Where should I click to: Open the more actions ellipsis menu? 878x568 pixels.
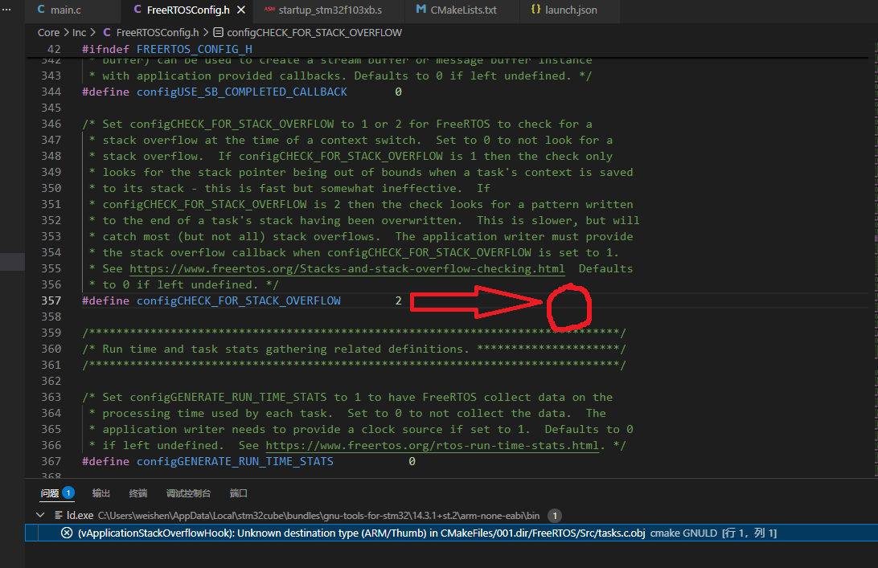click(x=6, y=10)
